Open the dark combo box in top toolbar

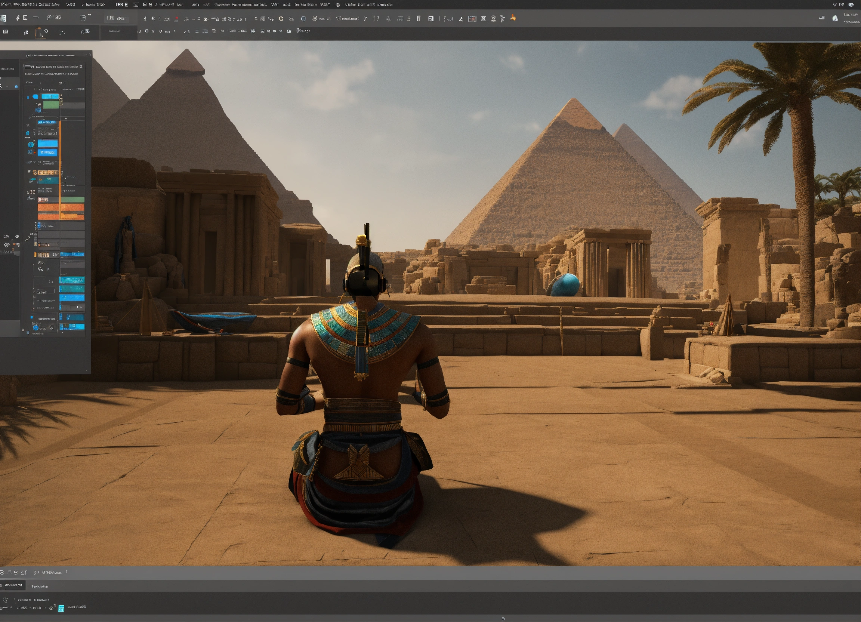(x=116, y=18)
